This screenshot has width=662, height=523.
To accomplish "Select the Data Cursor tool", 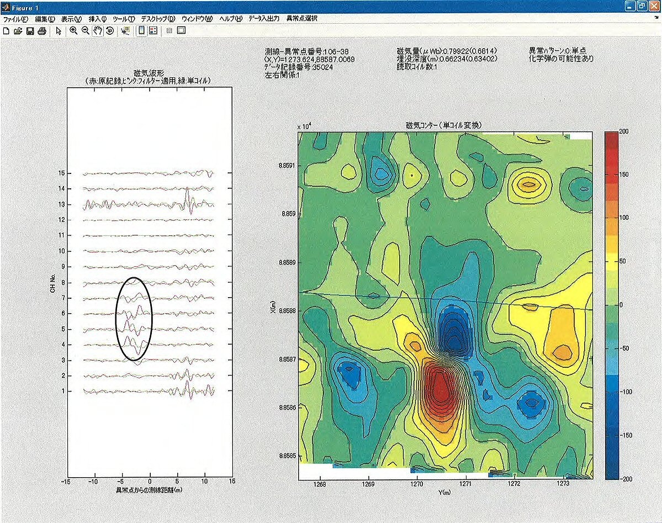I will (125, 31).
